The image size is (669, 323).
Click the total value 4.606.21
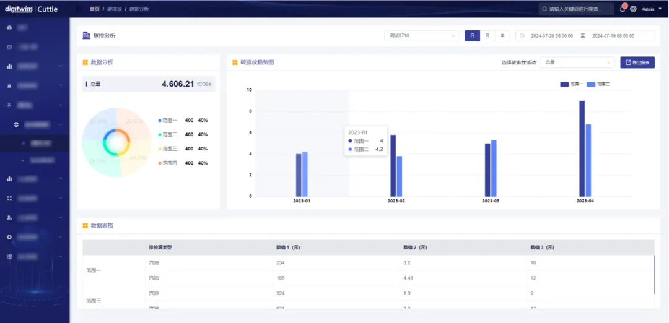click(178, 84)
